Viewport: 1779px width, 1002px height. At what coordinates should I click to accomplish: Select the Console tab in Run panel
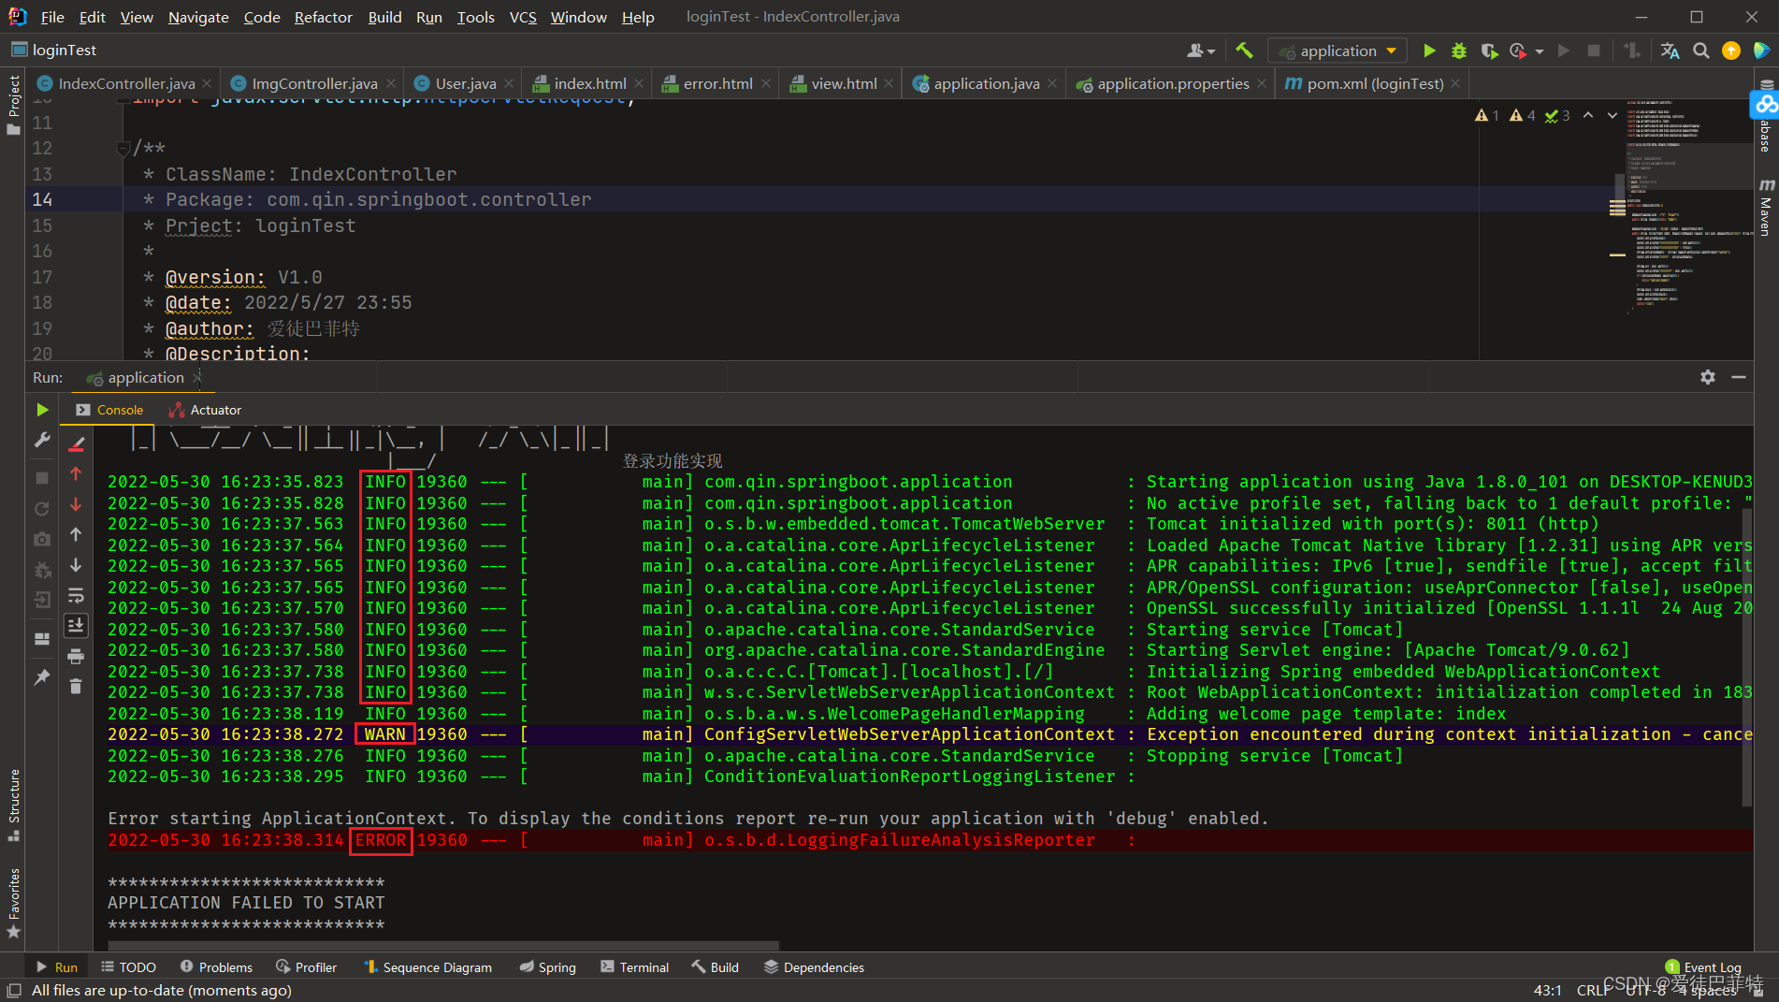point(109,410)
